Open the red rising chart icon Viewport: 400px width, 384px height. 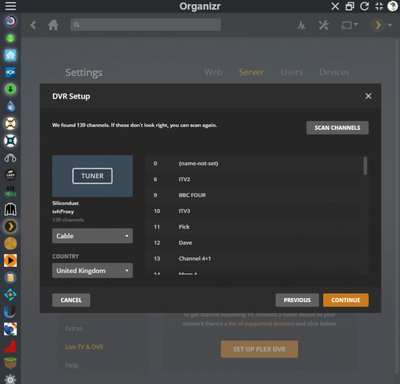[x=10, y=346]
